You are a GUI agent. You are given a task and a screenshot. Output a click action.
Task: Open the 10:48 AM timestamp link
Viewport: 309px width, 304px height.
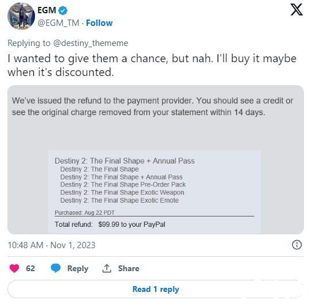(x=26, y=245)
